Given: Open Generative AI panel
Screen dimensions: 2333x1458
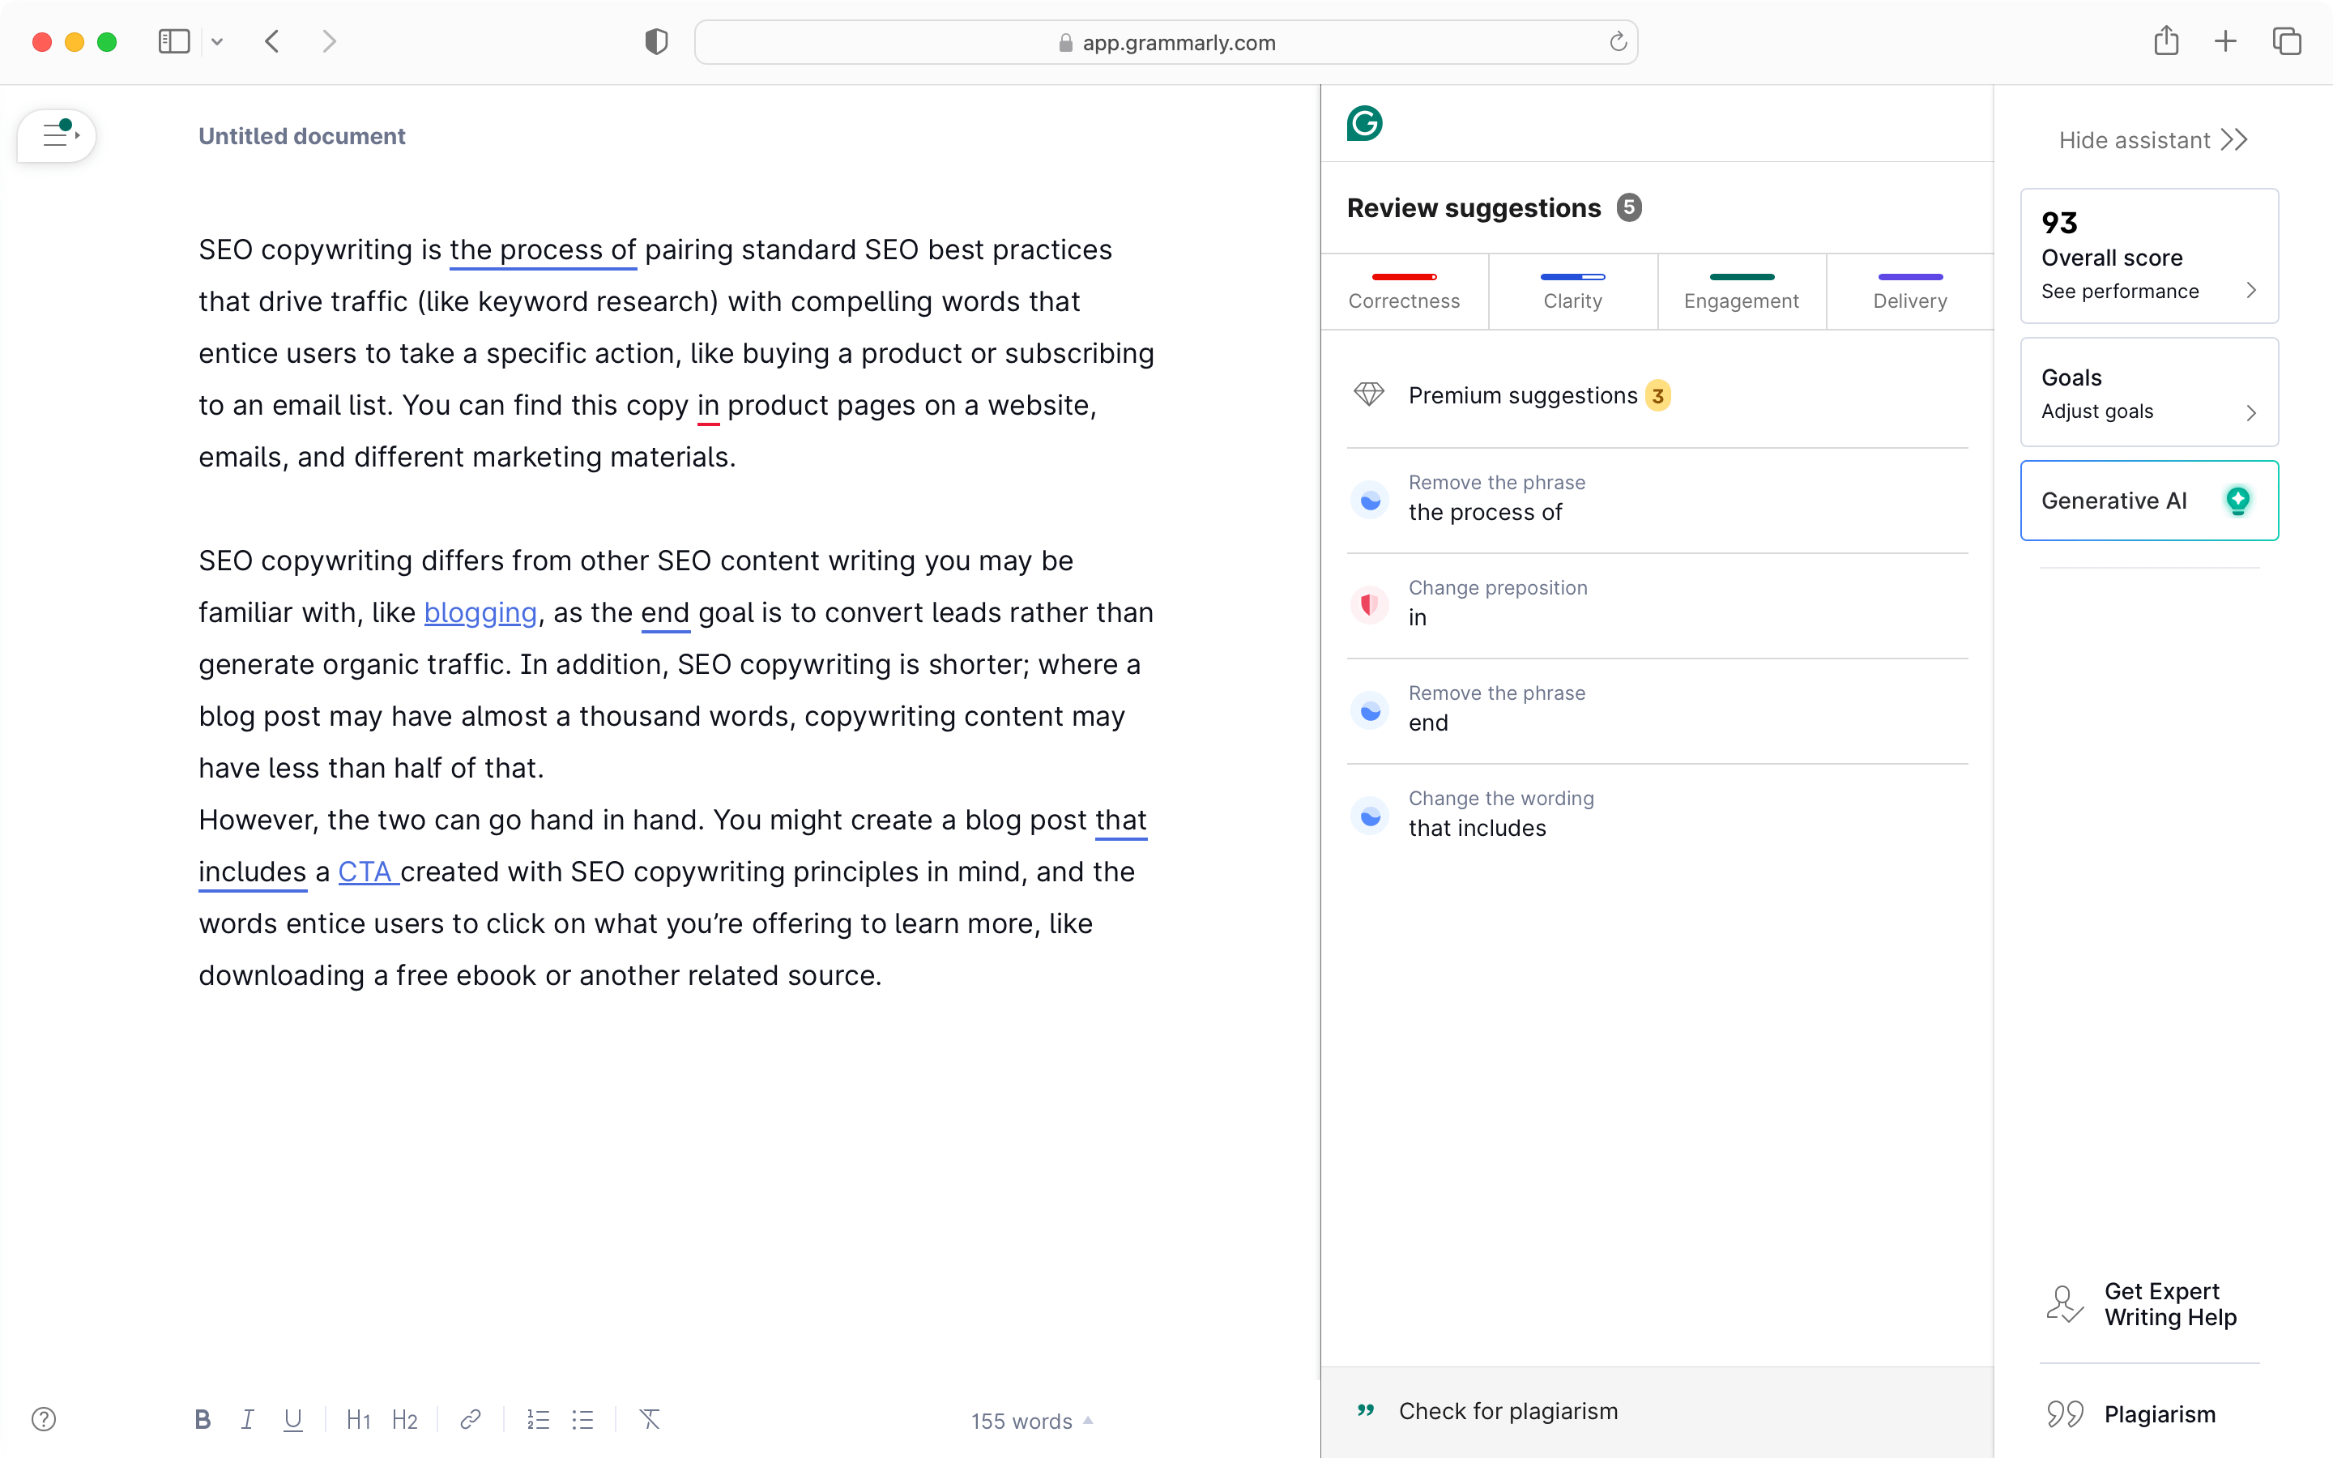Looking at the screenshot, I should coord(2149,501).
